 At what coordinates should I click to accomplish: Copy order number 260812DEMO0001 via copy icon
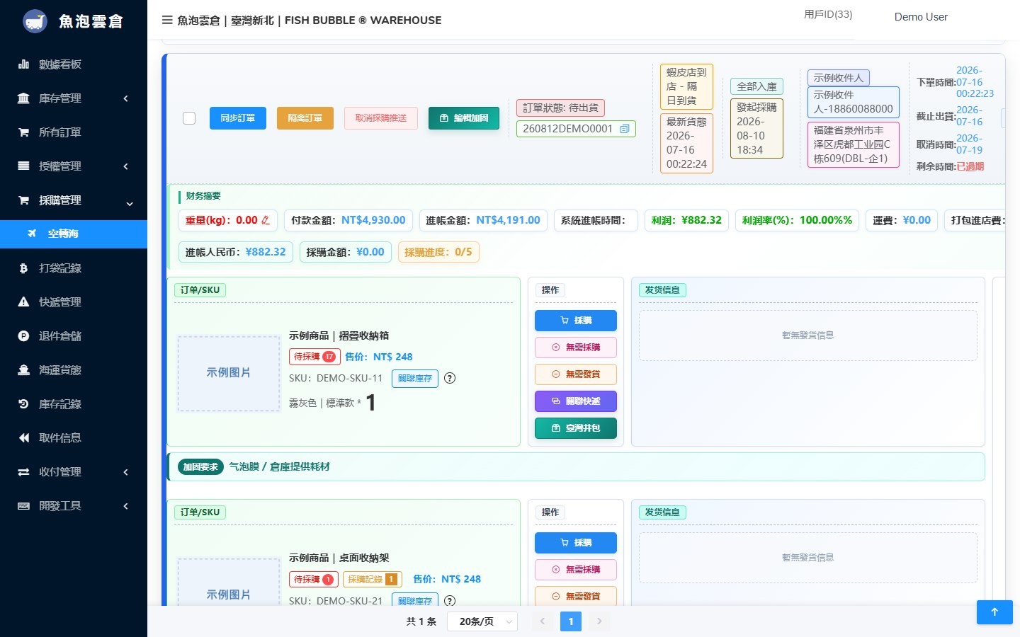(x=625, y=129)
